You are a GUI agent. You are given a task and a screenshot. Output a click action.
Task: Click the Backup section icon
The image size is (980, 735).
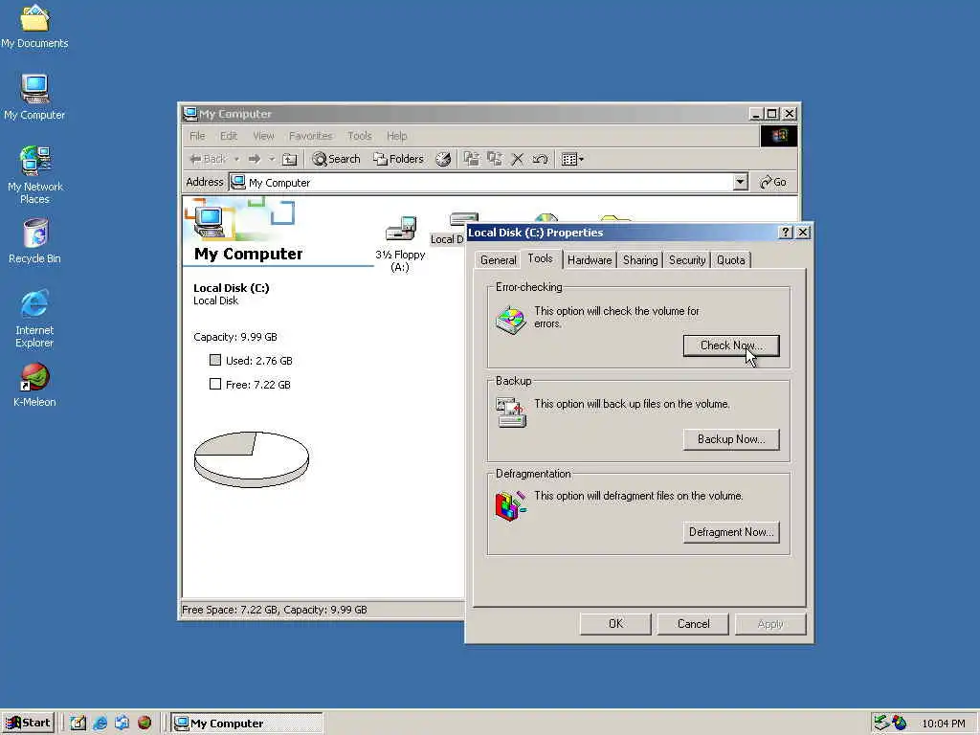[x=511, y=412]
